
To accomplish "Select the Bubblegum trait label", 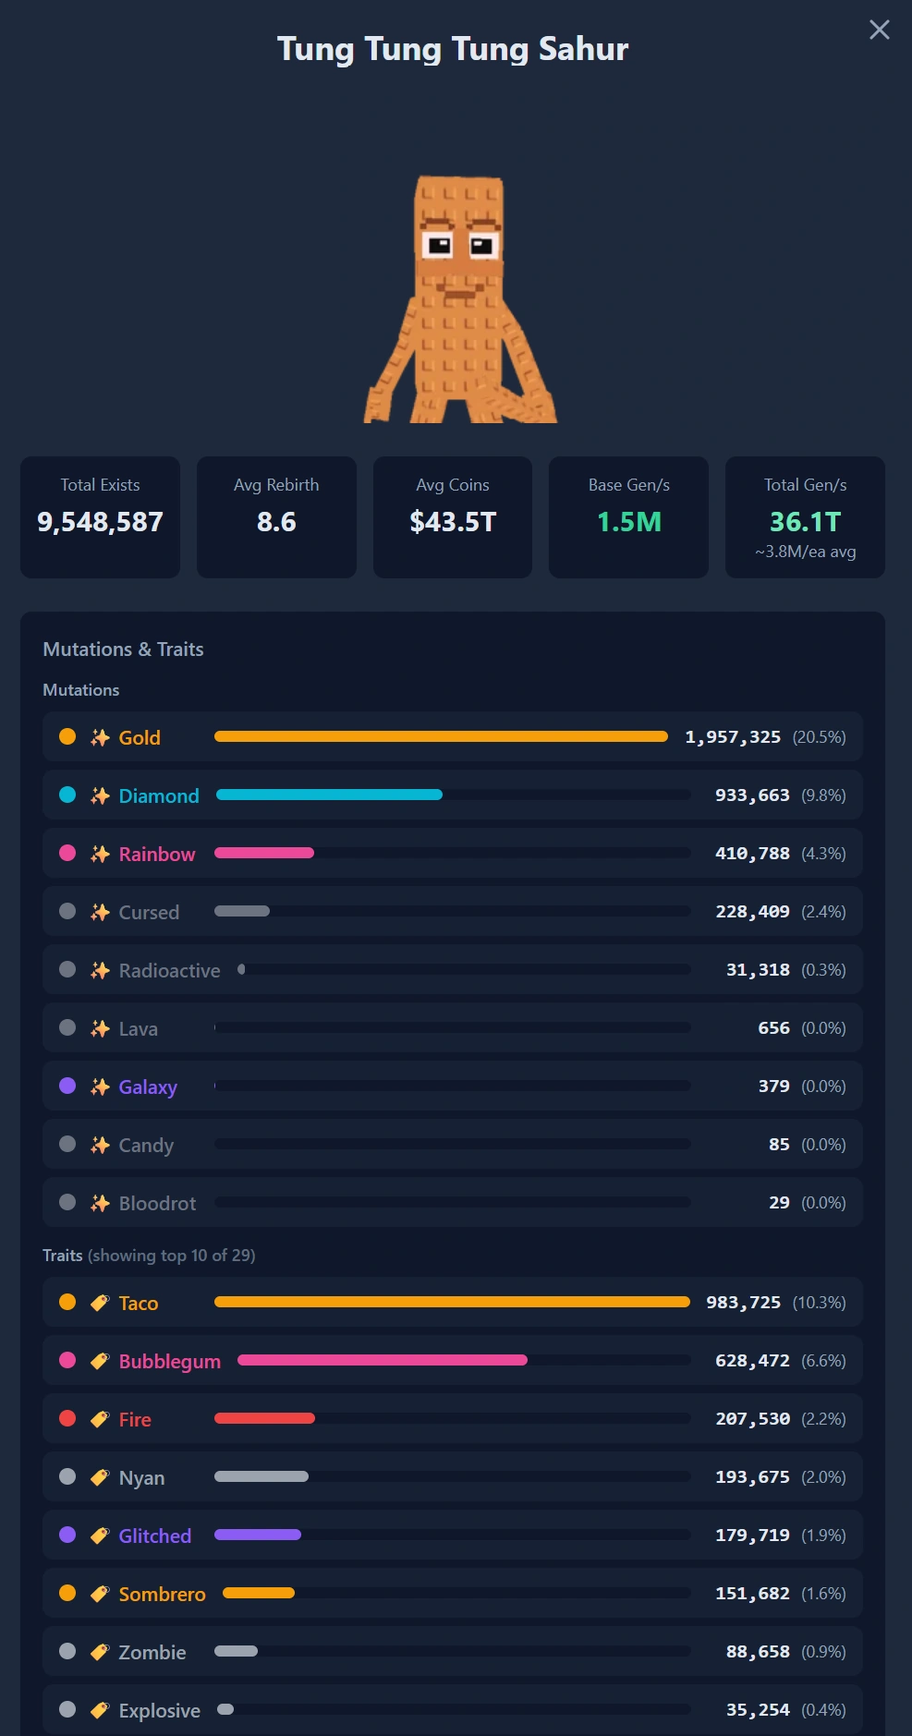I will tap(170, 1361).
